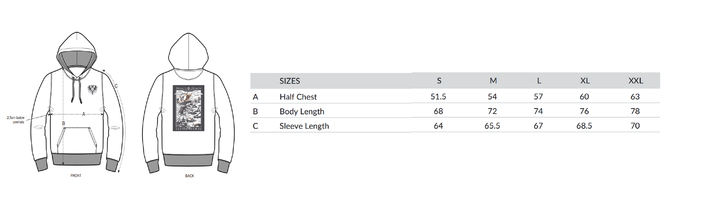Image resolution: width=716 pixels, height=206 pixels.
Task: Click the 51.5 half chest value
Action: point(438,97)
